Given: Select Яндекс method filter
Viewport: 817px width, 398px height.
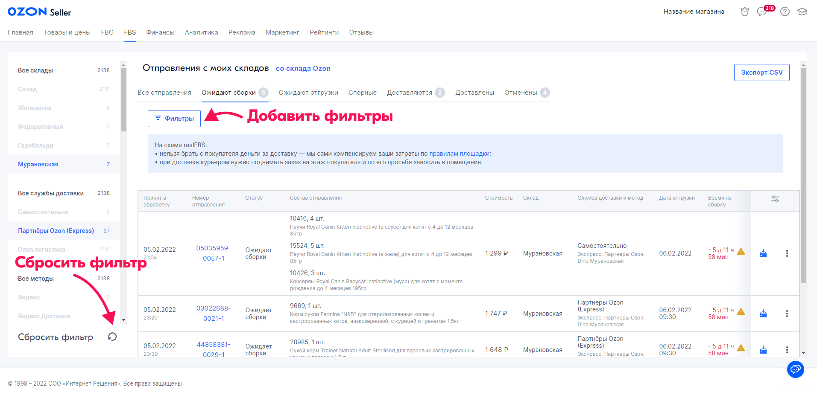Looking at the screenshot, I should 64,297.
